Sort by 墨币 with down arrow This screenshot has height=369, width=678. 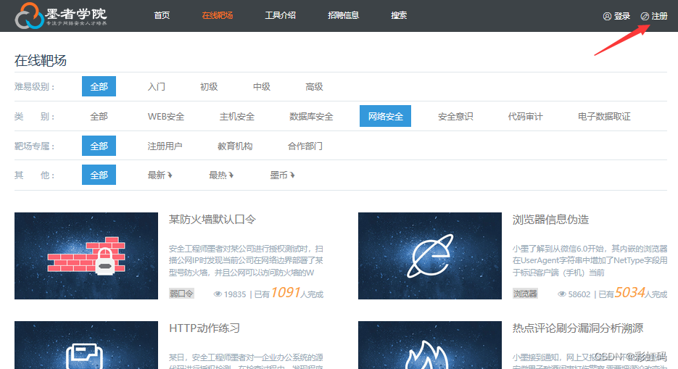click(282, 175)
